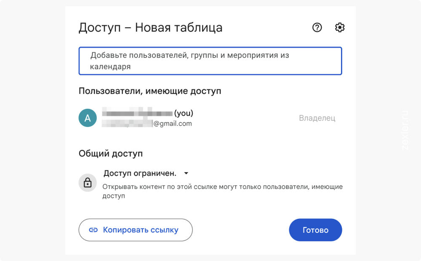The image size is (421, 261).
Task: Click the lock icon under Общий доступ
Action: pos(88,183)
